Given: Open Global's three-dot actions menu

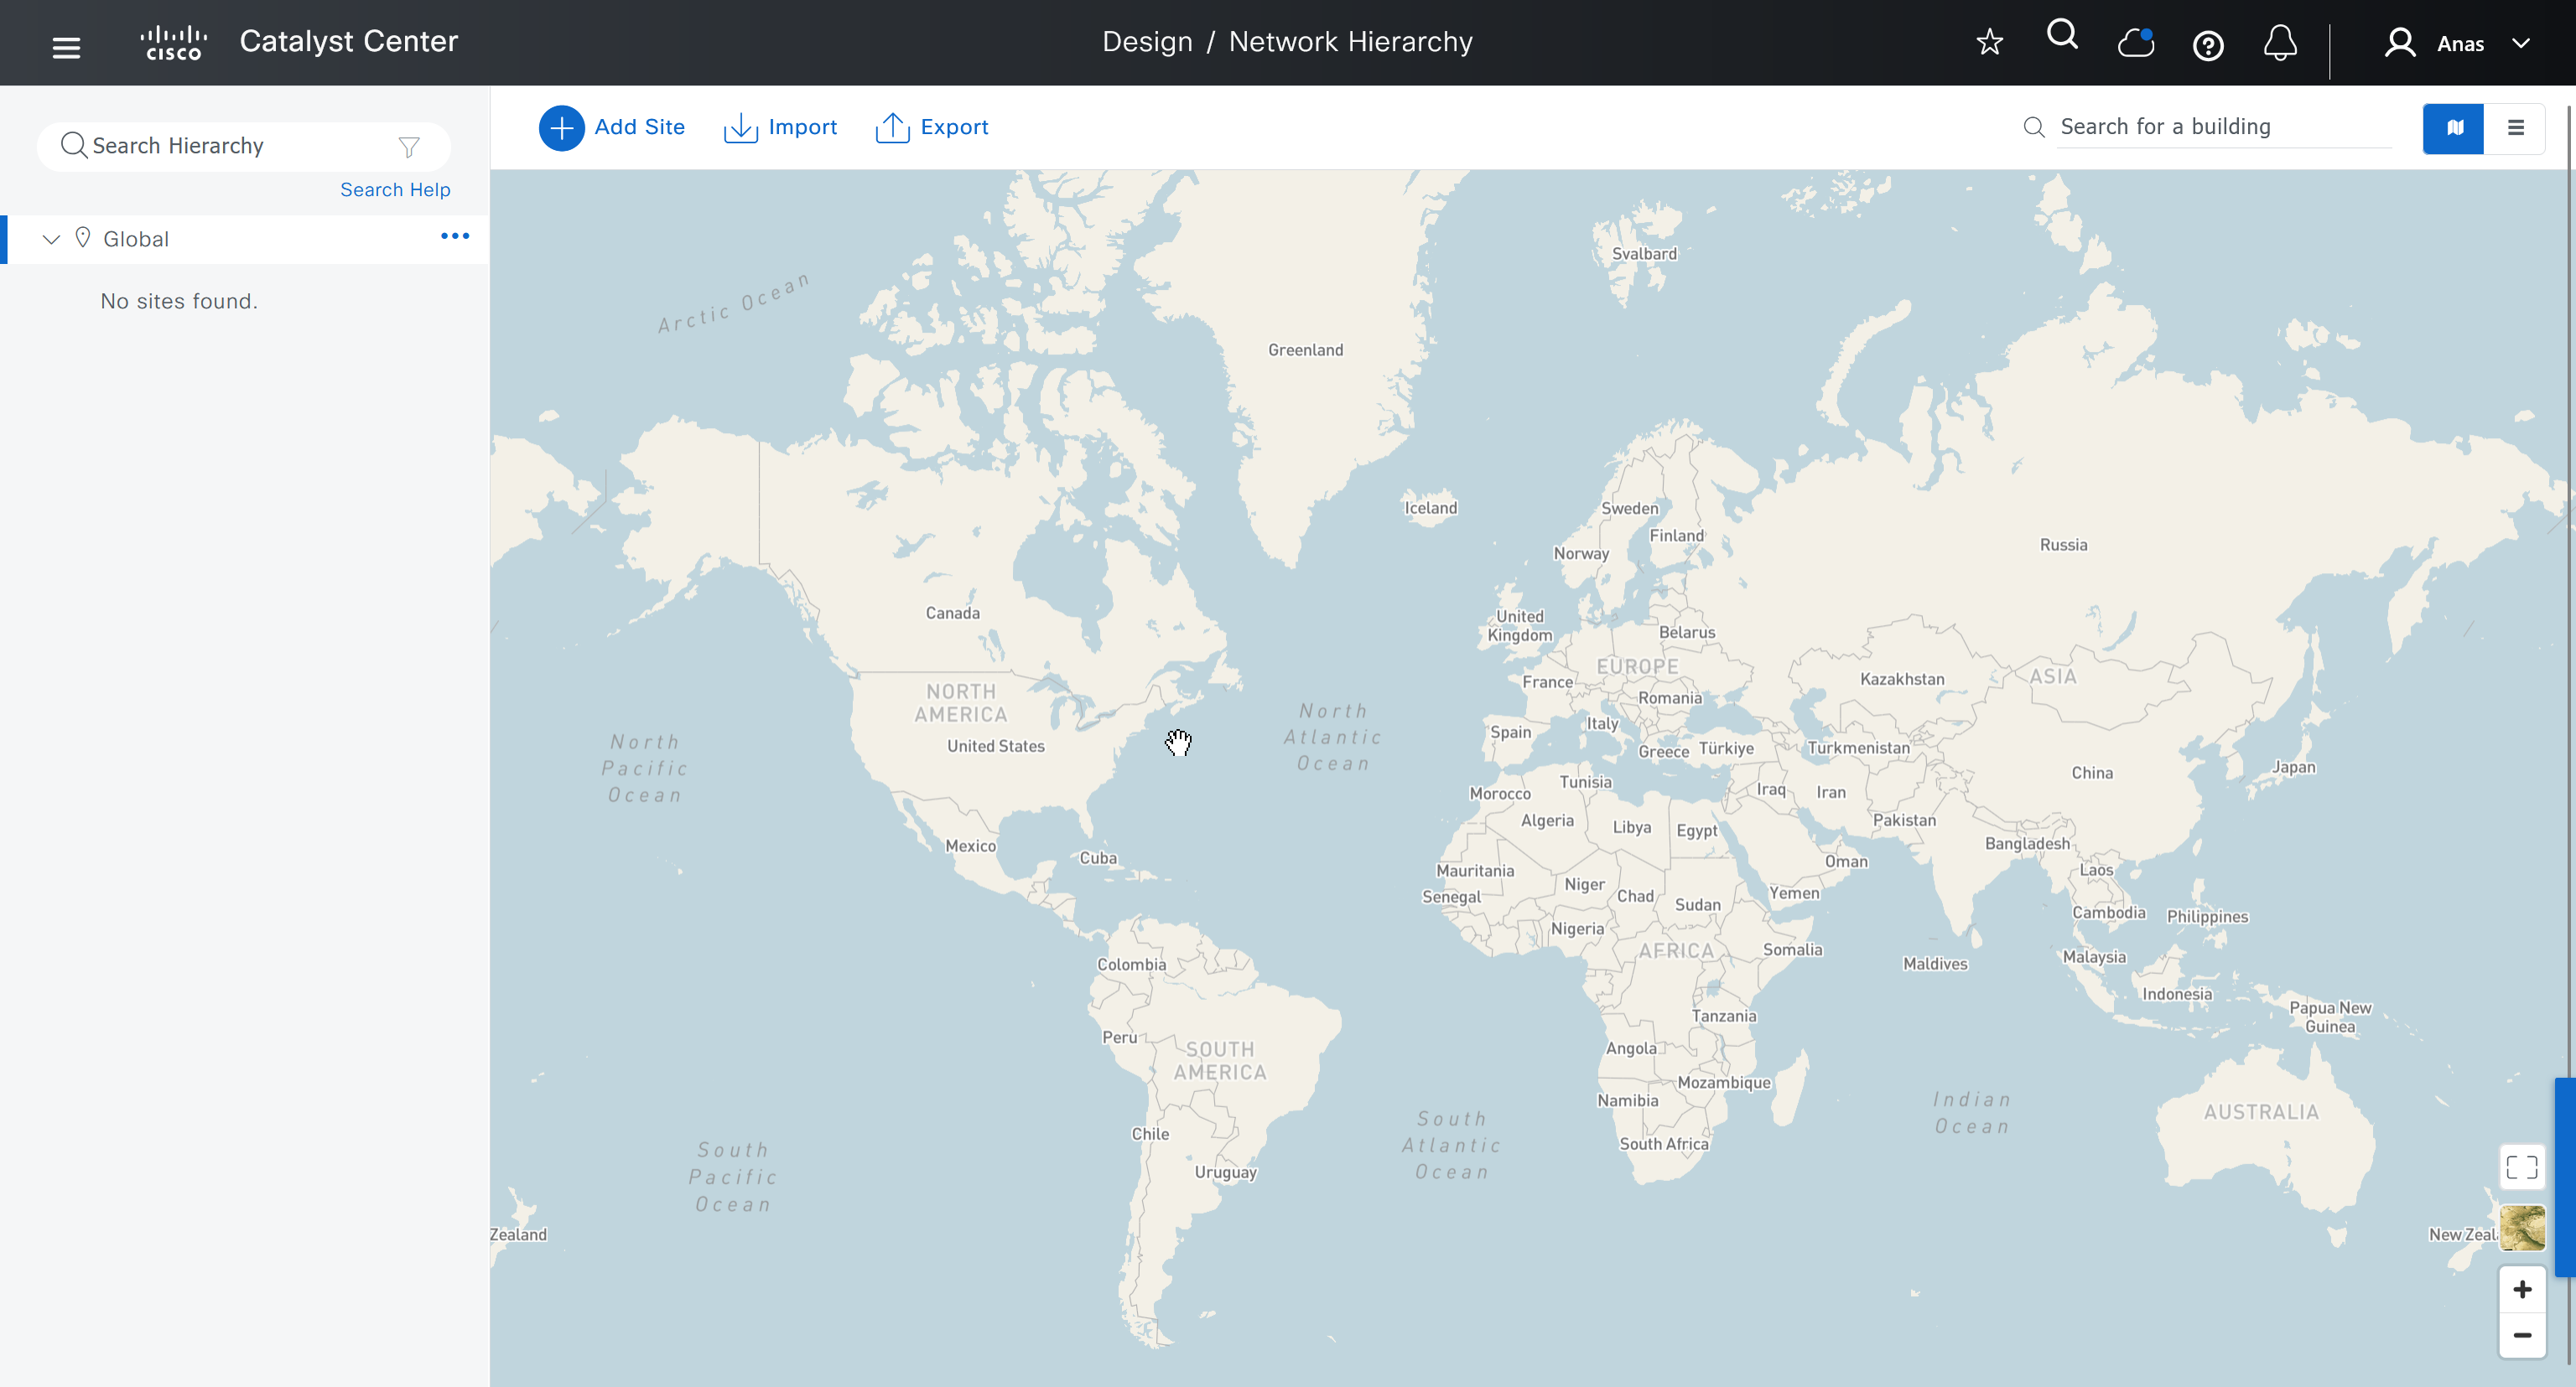Looking at the screenshot, I should coord(455,237).
